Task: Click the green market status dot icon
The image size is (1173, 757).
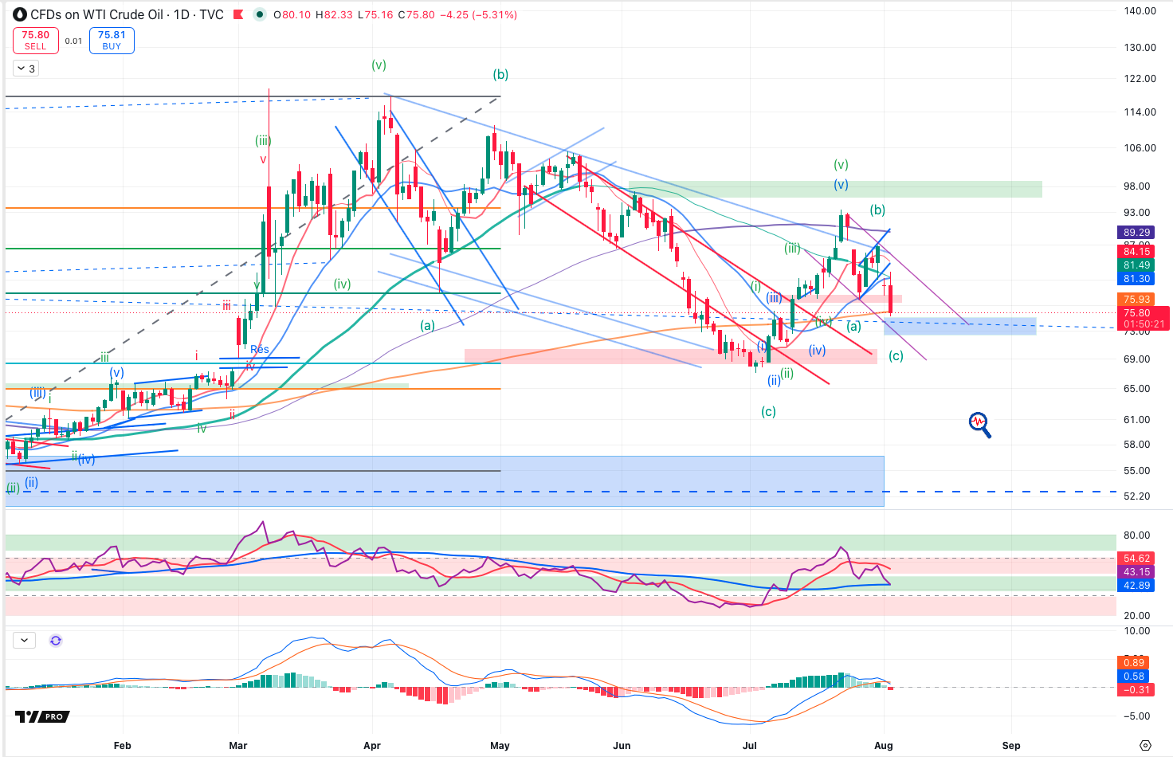Action: [260, 14]
